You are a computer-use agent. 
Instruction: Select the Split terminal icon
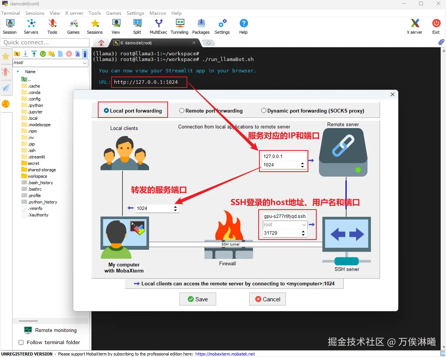[137, 27]
